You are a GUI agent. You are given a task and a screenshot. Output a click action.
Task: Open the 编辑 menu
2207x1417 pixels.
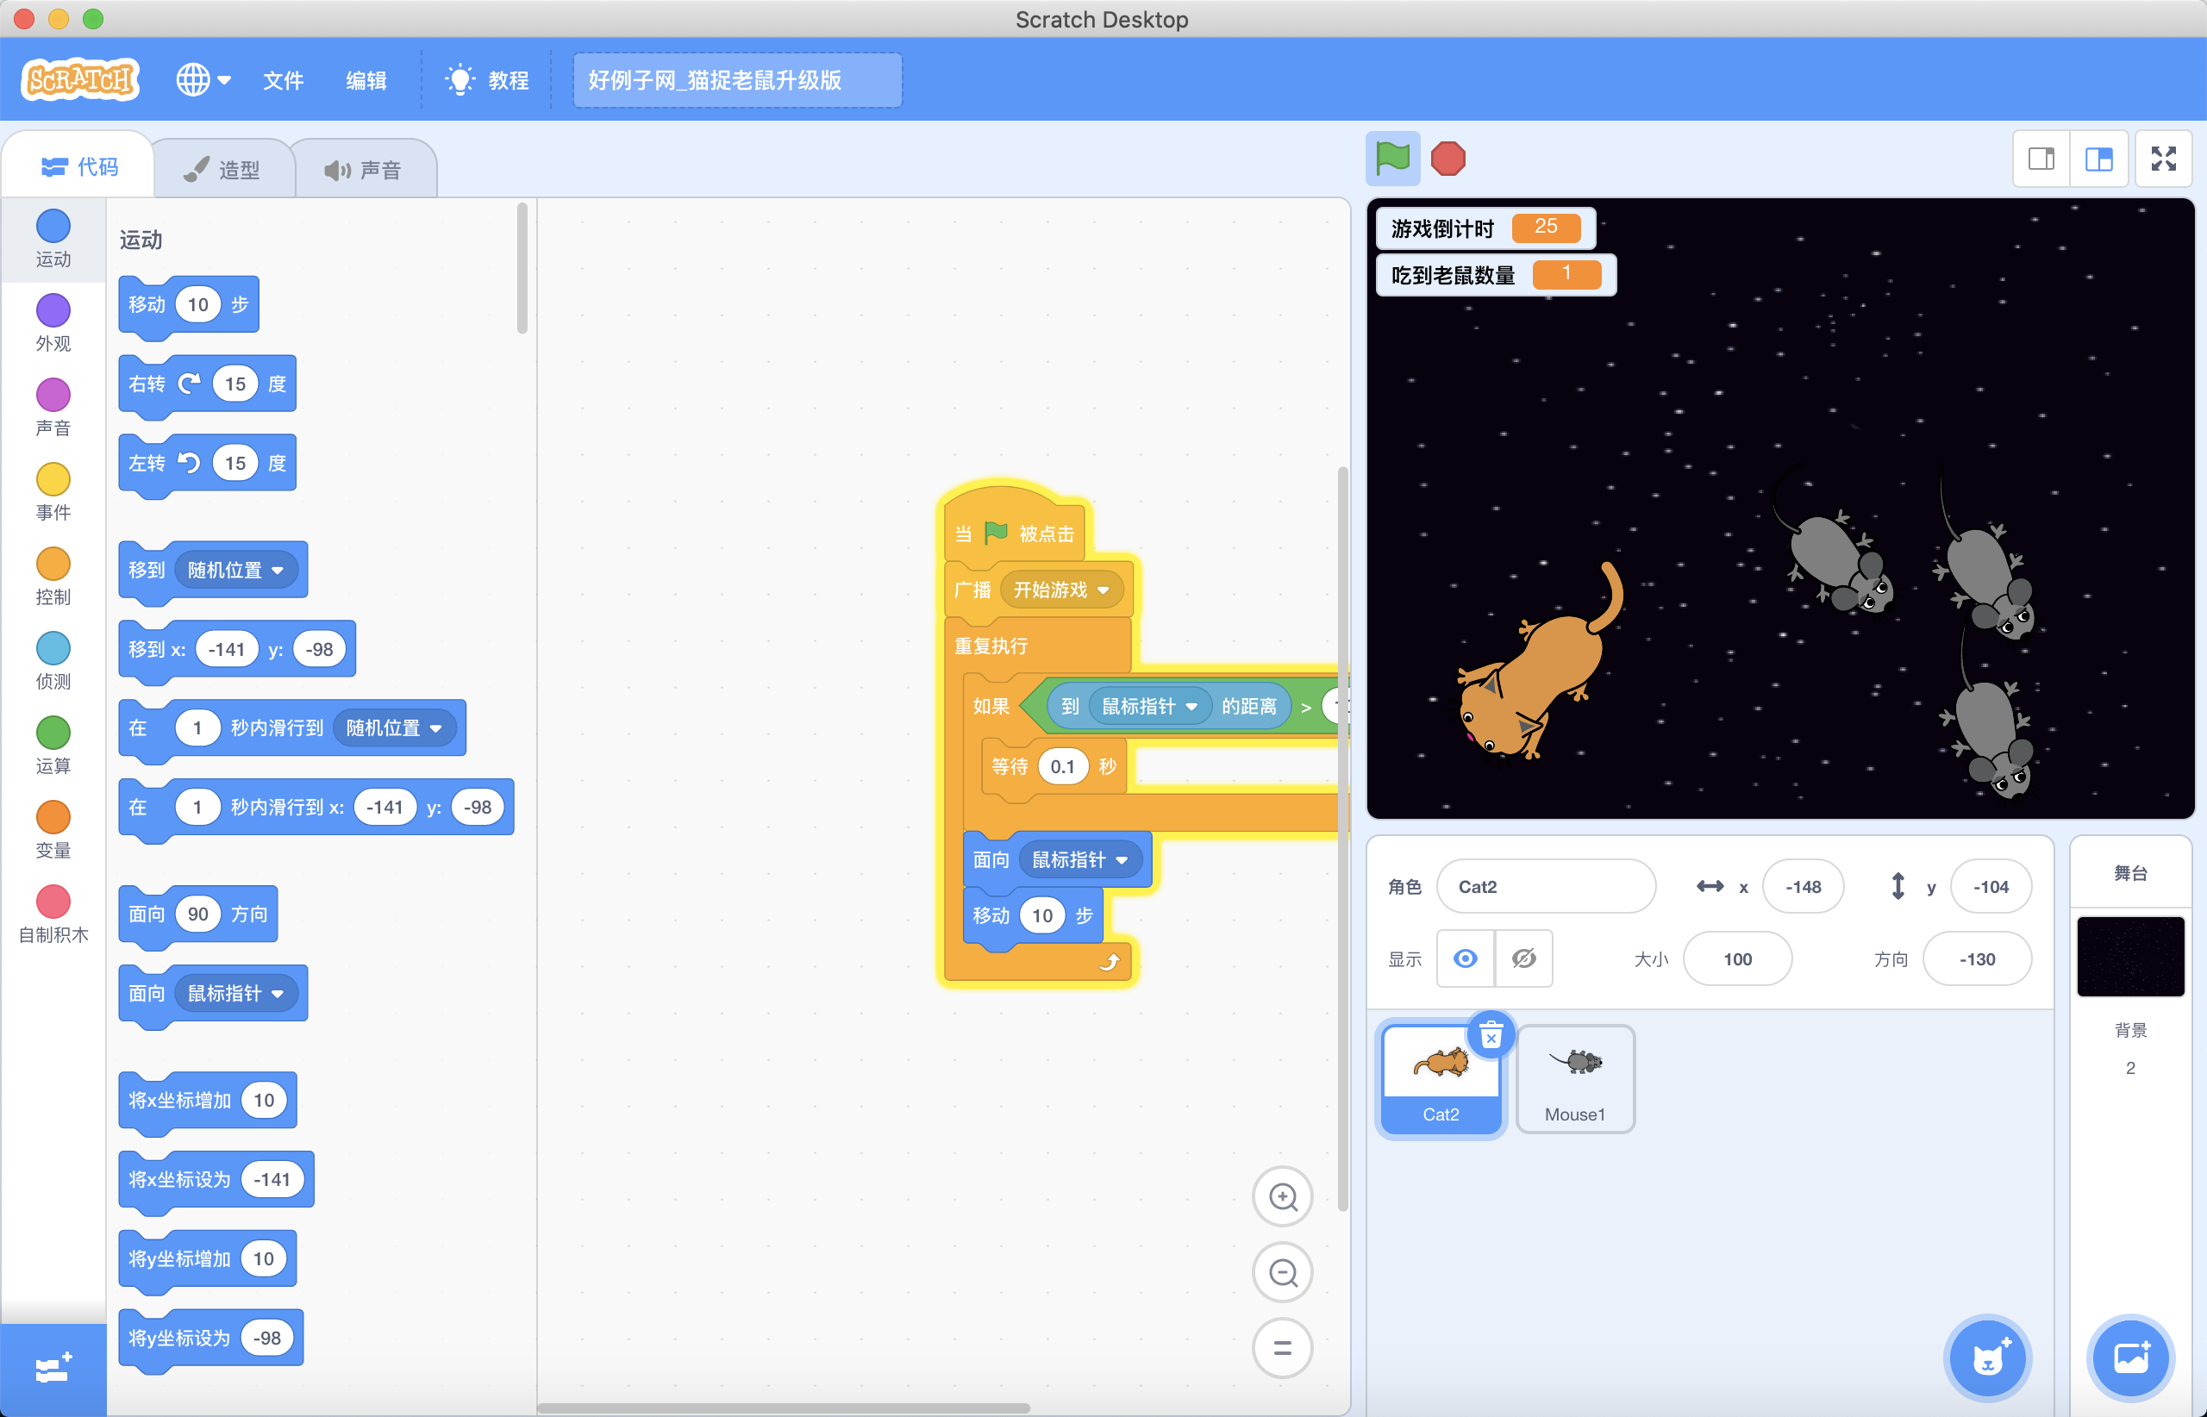[366, 80]
